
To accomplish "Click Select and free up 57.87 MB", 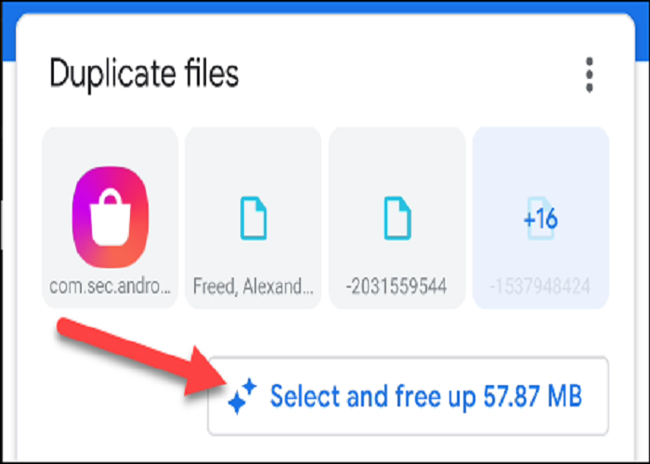I will click(x=408, y=396).
